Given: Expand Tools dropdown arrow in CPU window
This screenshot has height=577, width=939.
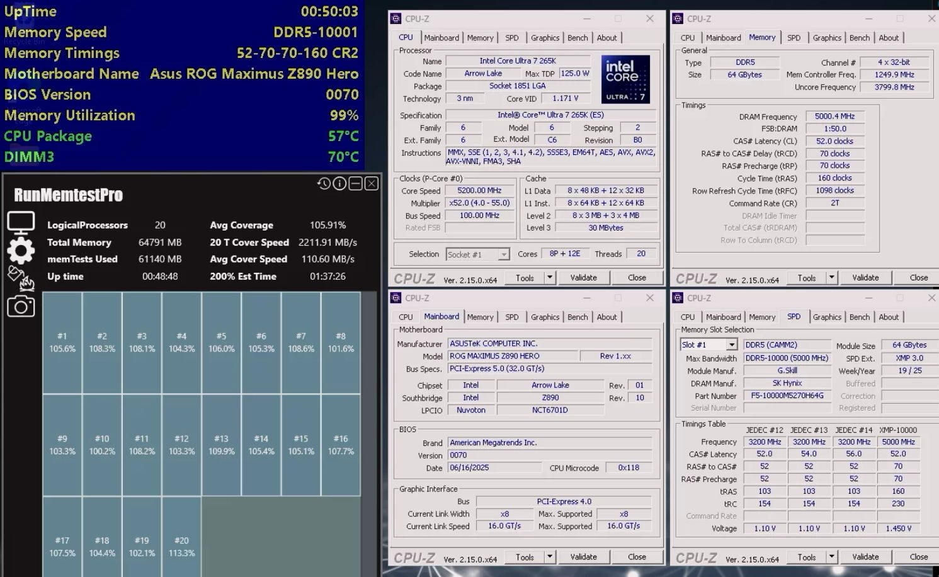Looking at the screenshot, I should (549, 277).
